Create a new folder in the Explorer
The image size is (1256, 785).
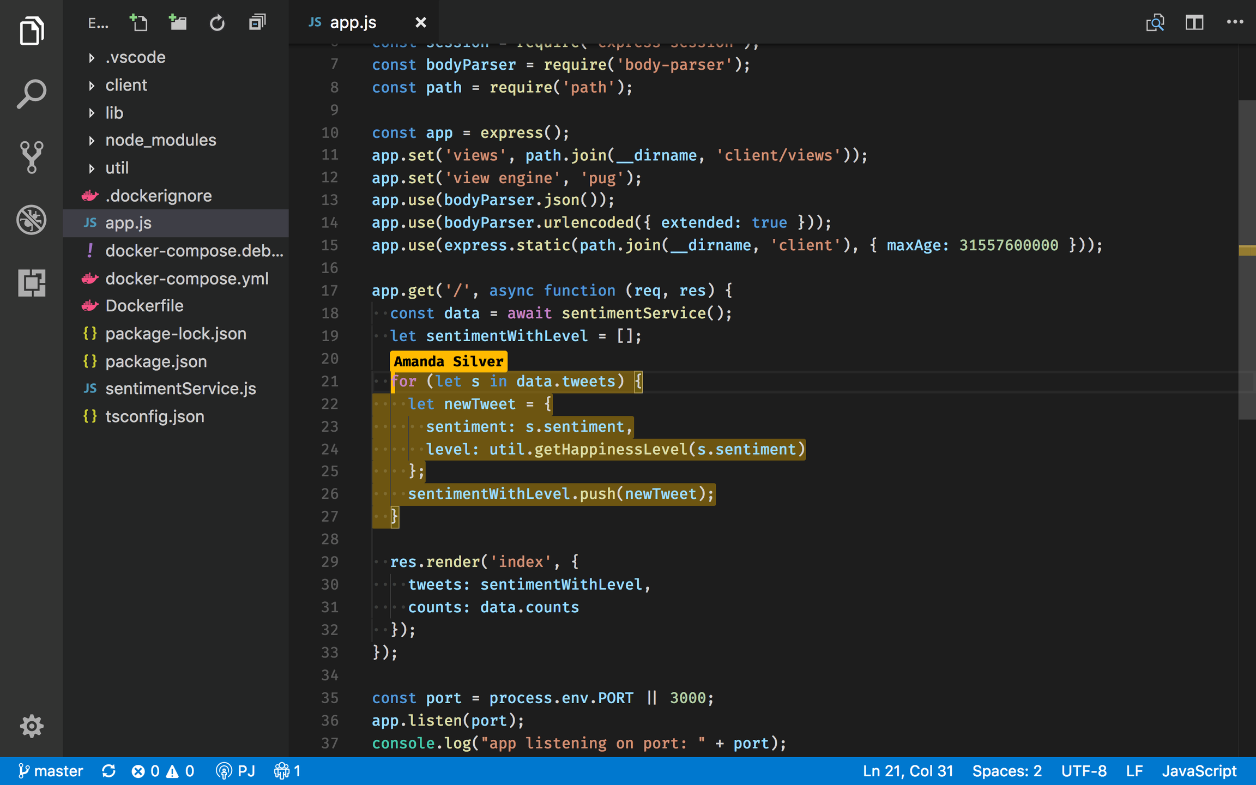[178, 22]
